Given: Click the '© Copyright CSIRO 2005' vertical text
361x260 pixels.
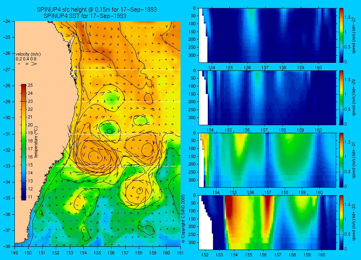Looking at the screenshot, I should pyautogui.click(x=183, y=219).
